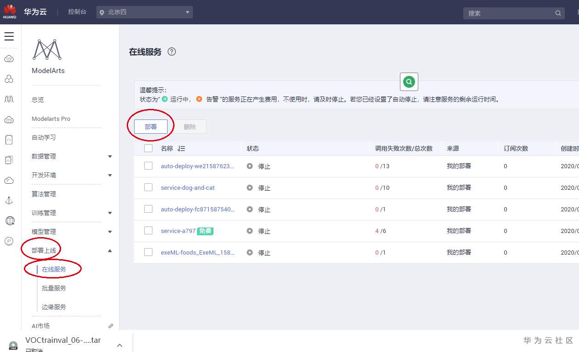Click the TAR file icon in the download bar
Image resolution: width=579 pixels, height=352 pixels.
click(x=14, y=346)
